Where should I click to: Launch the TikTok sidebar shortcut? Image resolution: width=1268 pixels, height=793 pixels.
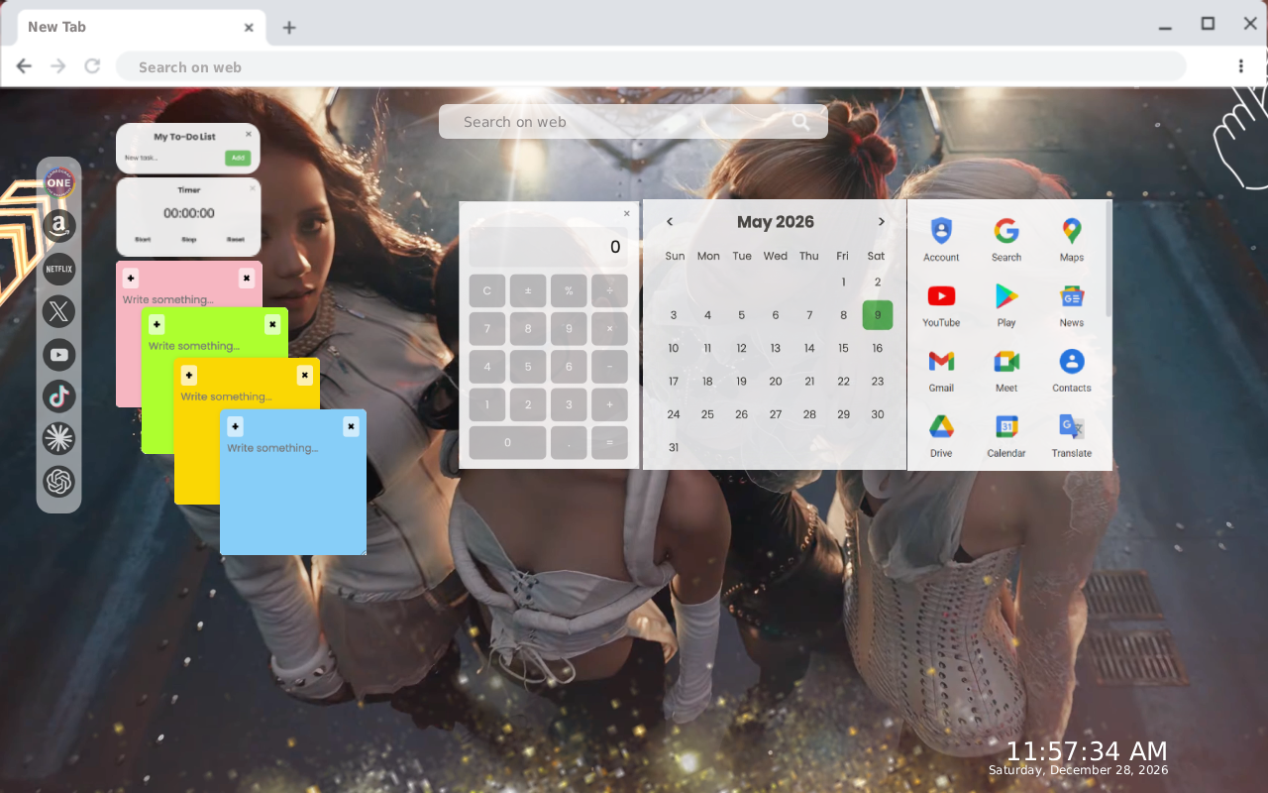click(59, 396)
